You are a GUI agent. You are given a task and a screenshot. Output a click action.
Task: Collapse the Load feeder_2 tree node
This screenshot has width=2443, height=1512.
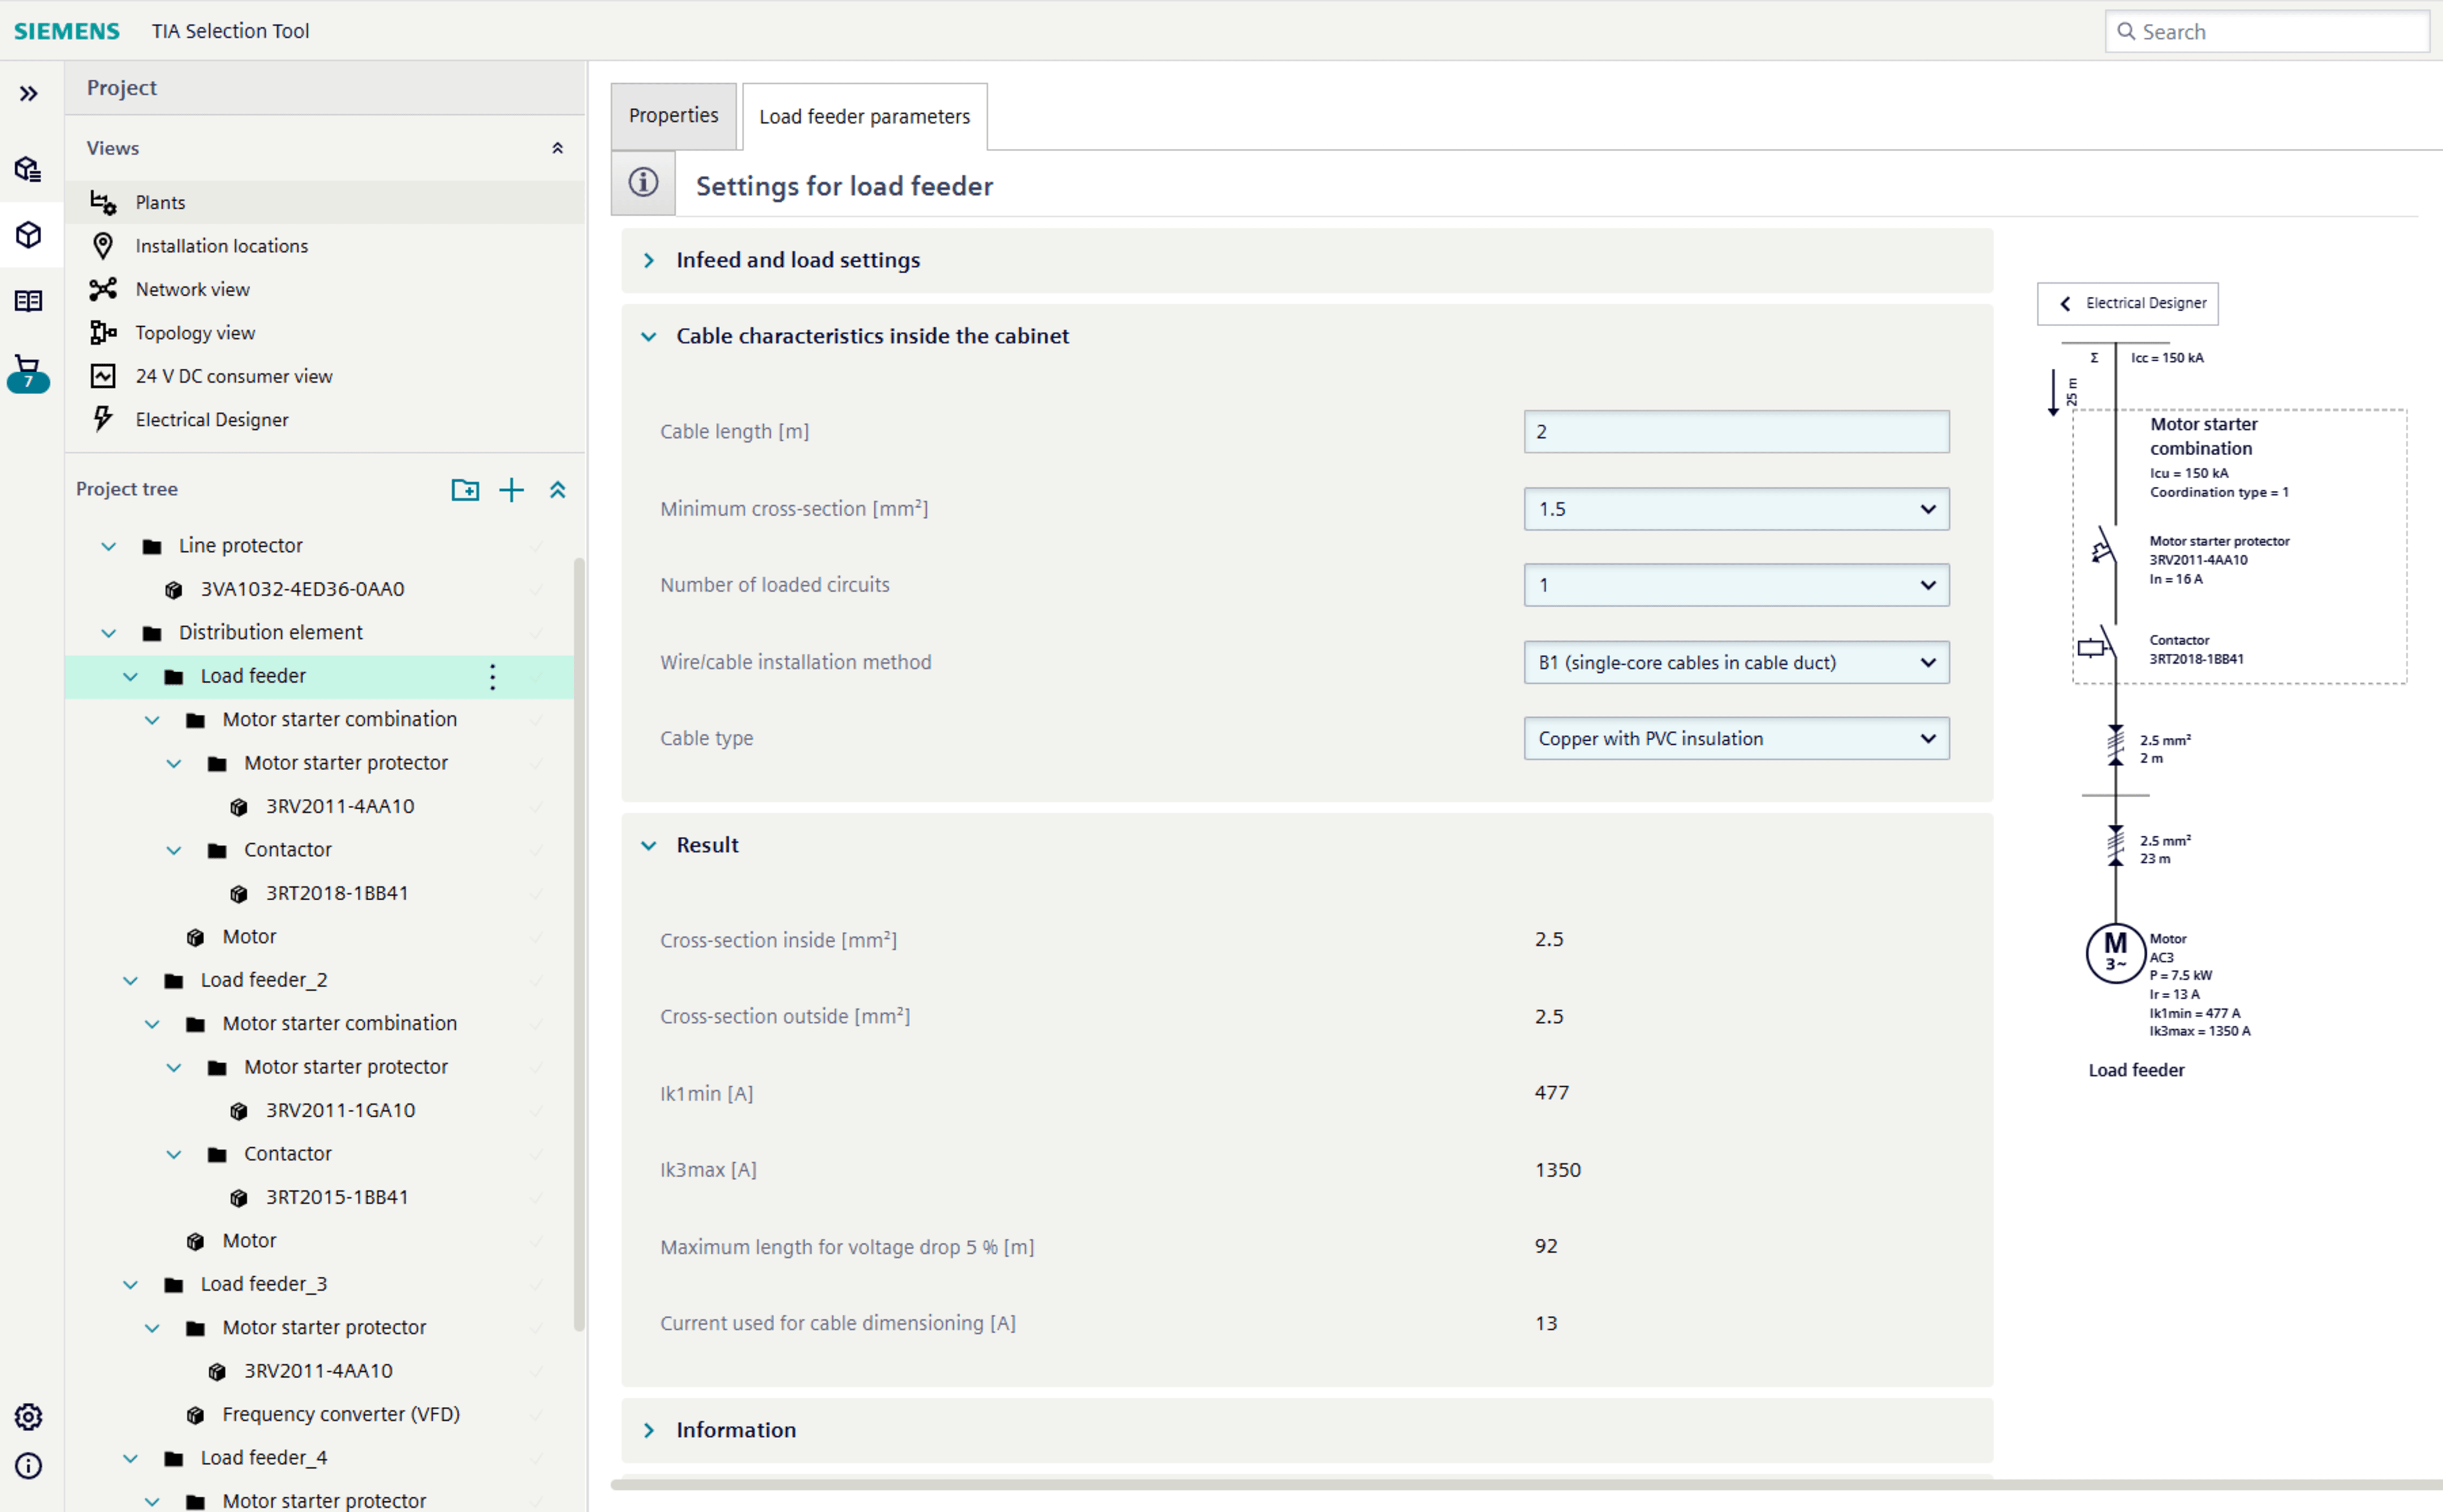click(131, 981)
